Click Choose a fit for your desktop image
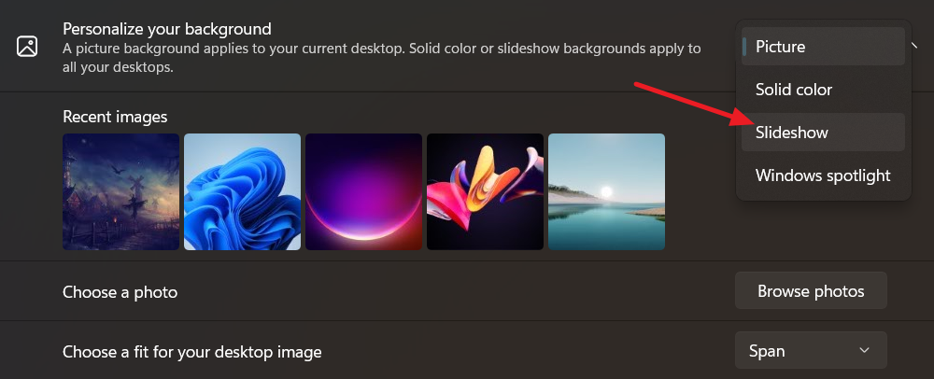Screen dimensions: 934x379 tap(191, 352)
